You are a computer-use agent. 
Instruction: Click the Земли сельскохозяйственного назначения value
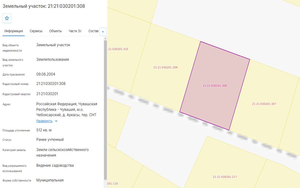(63, 153)
